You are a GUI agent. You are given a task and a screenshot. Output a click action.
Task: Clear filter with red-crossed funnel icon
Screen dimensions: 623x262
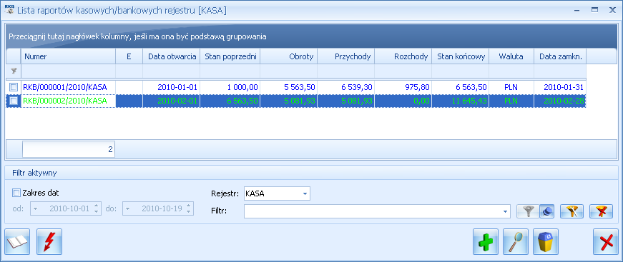(x=601, y=211)
